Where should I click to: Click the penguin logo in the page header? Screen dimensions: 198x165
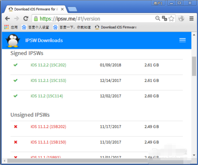[x=13, y=41]
